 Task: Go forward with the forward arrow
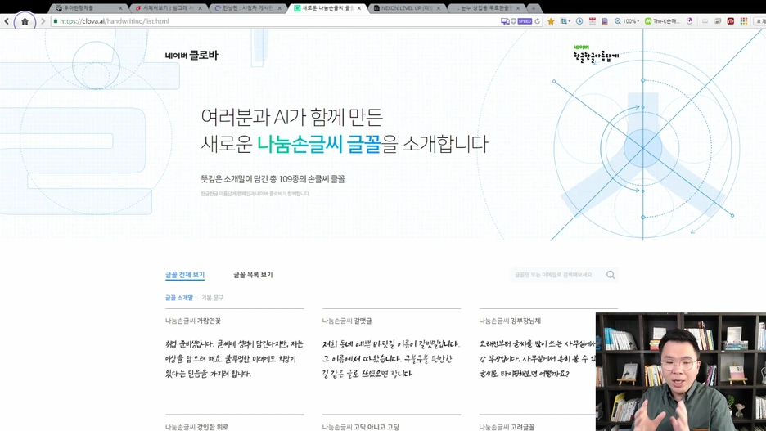pos(43,21)
